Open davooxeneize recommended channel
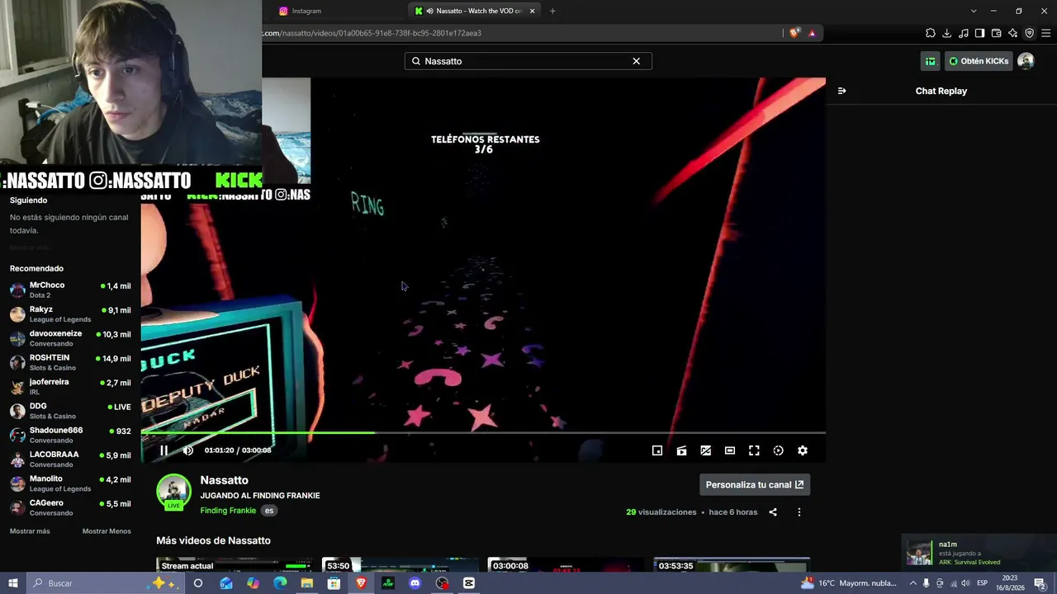The height and width of the screenshot is (594, 1057). [70, 338]
